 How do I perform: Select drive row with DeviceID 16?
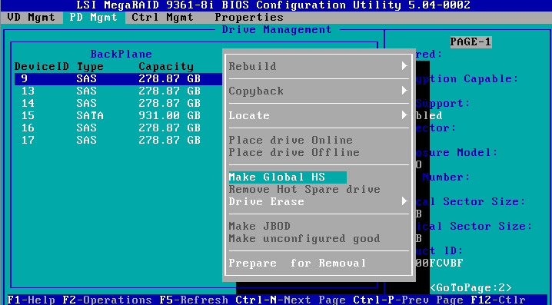click(x=118, y=128)
